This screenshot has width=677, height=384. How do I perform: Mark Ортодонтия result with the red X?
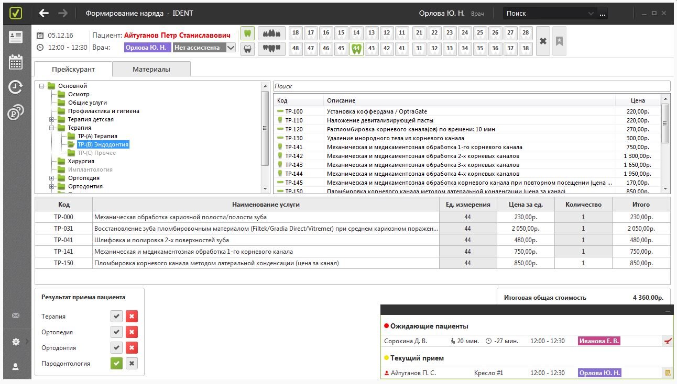[x=132, y=348]
